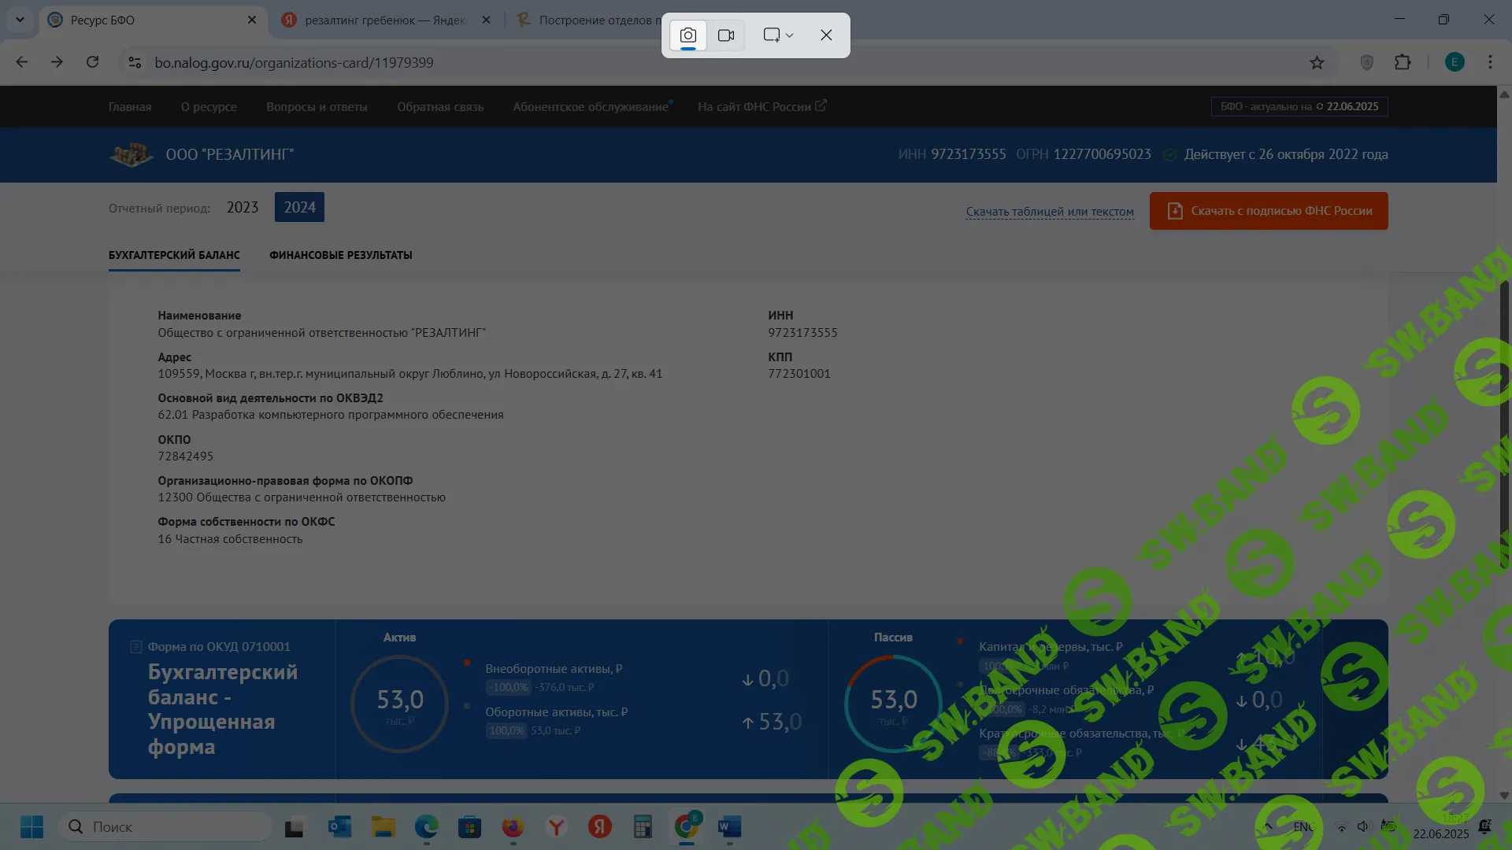Screen dimensions: 1512x850
Task: Open the О ресурсе page
Action: tap(209, 107)
